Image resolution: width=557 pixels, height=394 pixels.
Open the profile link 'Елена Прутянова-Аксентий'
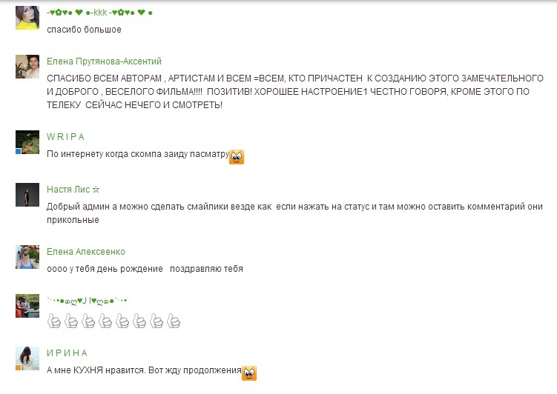point(104,61)
